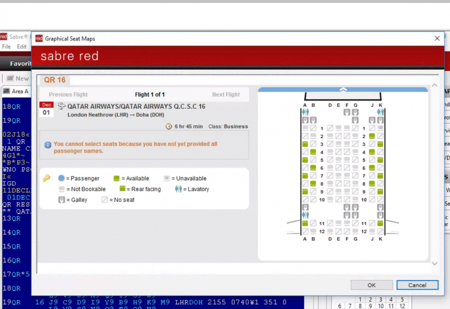This screenshot has height=309, width=450.
Task: Click the airplane icon beside Qatar Airways
Action: (61, 106)
